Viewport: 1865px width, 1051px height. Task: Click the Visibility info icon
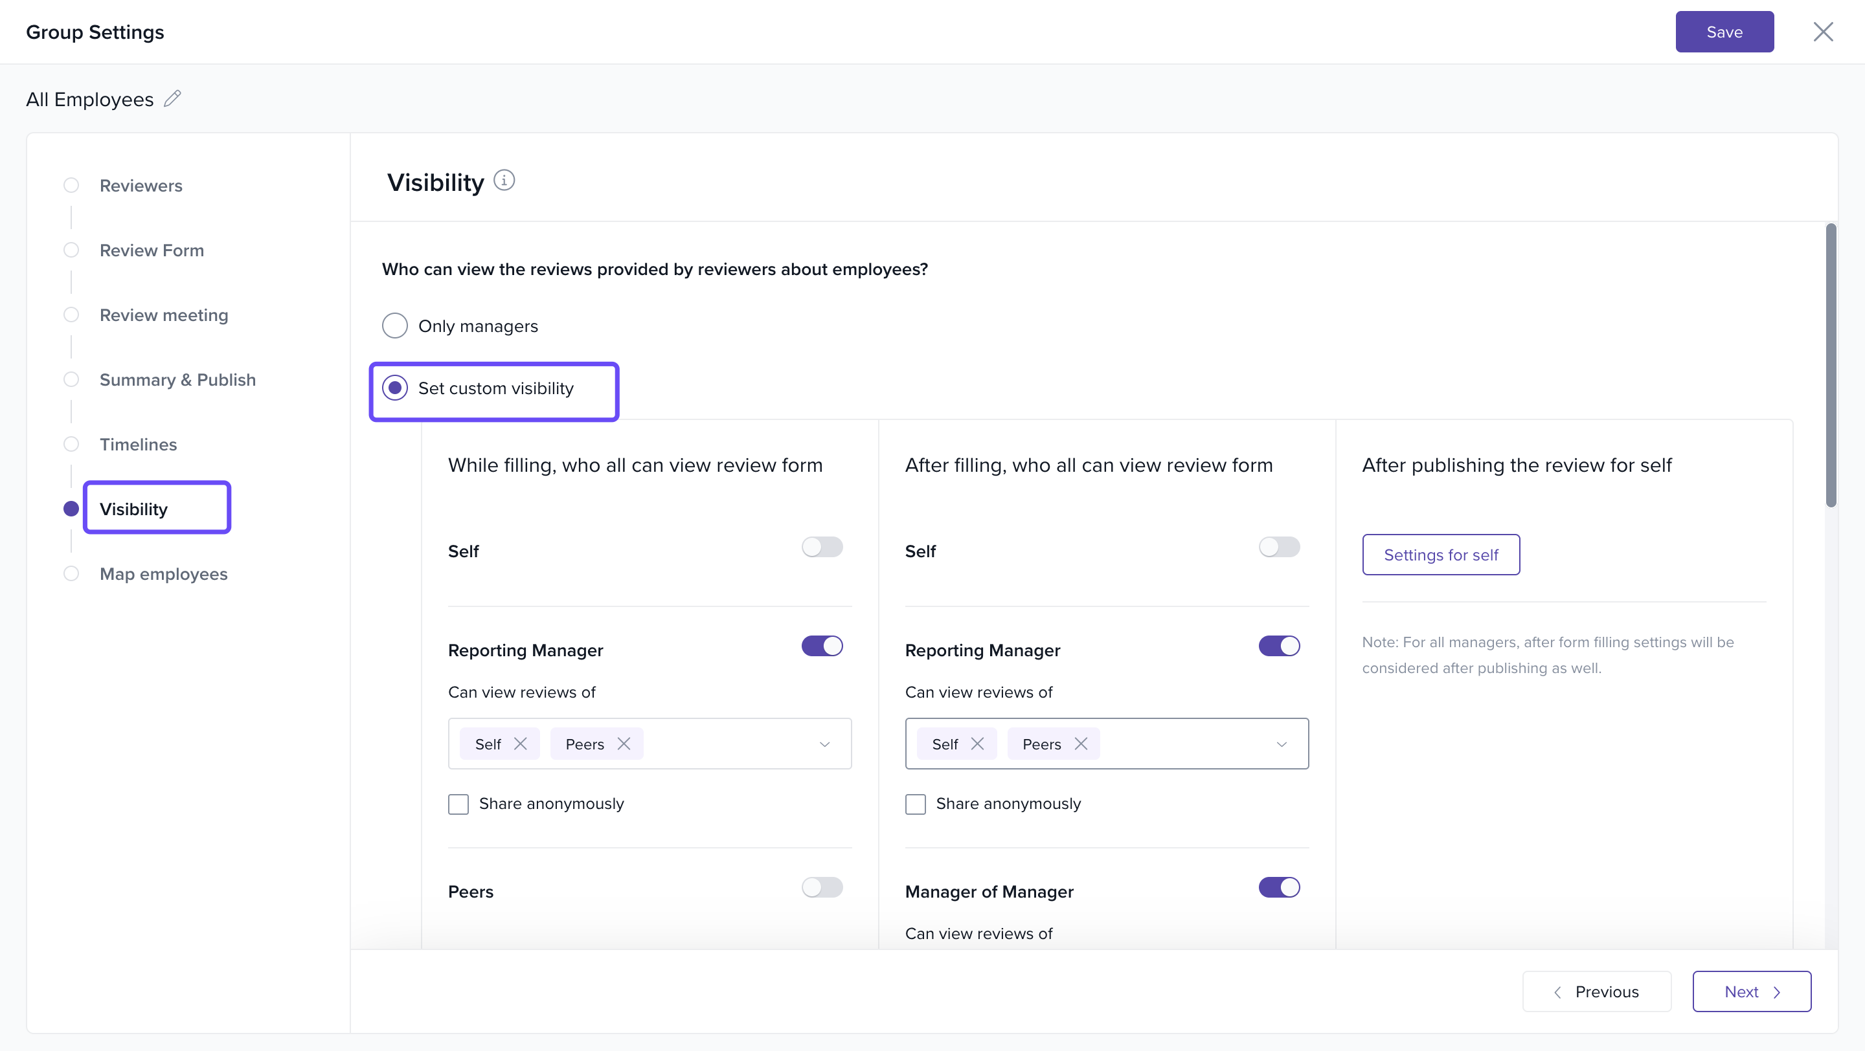[x=504, y=180]
